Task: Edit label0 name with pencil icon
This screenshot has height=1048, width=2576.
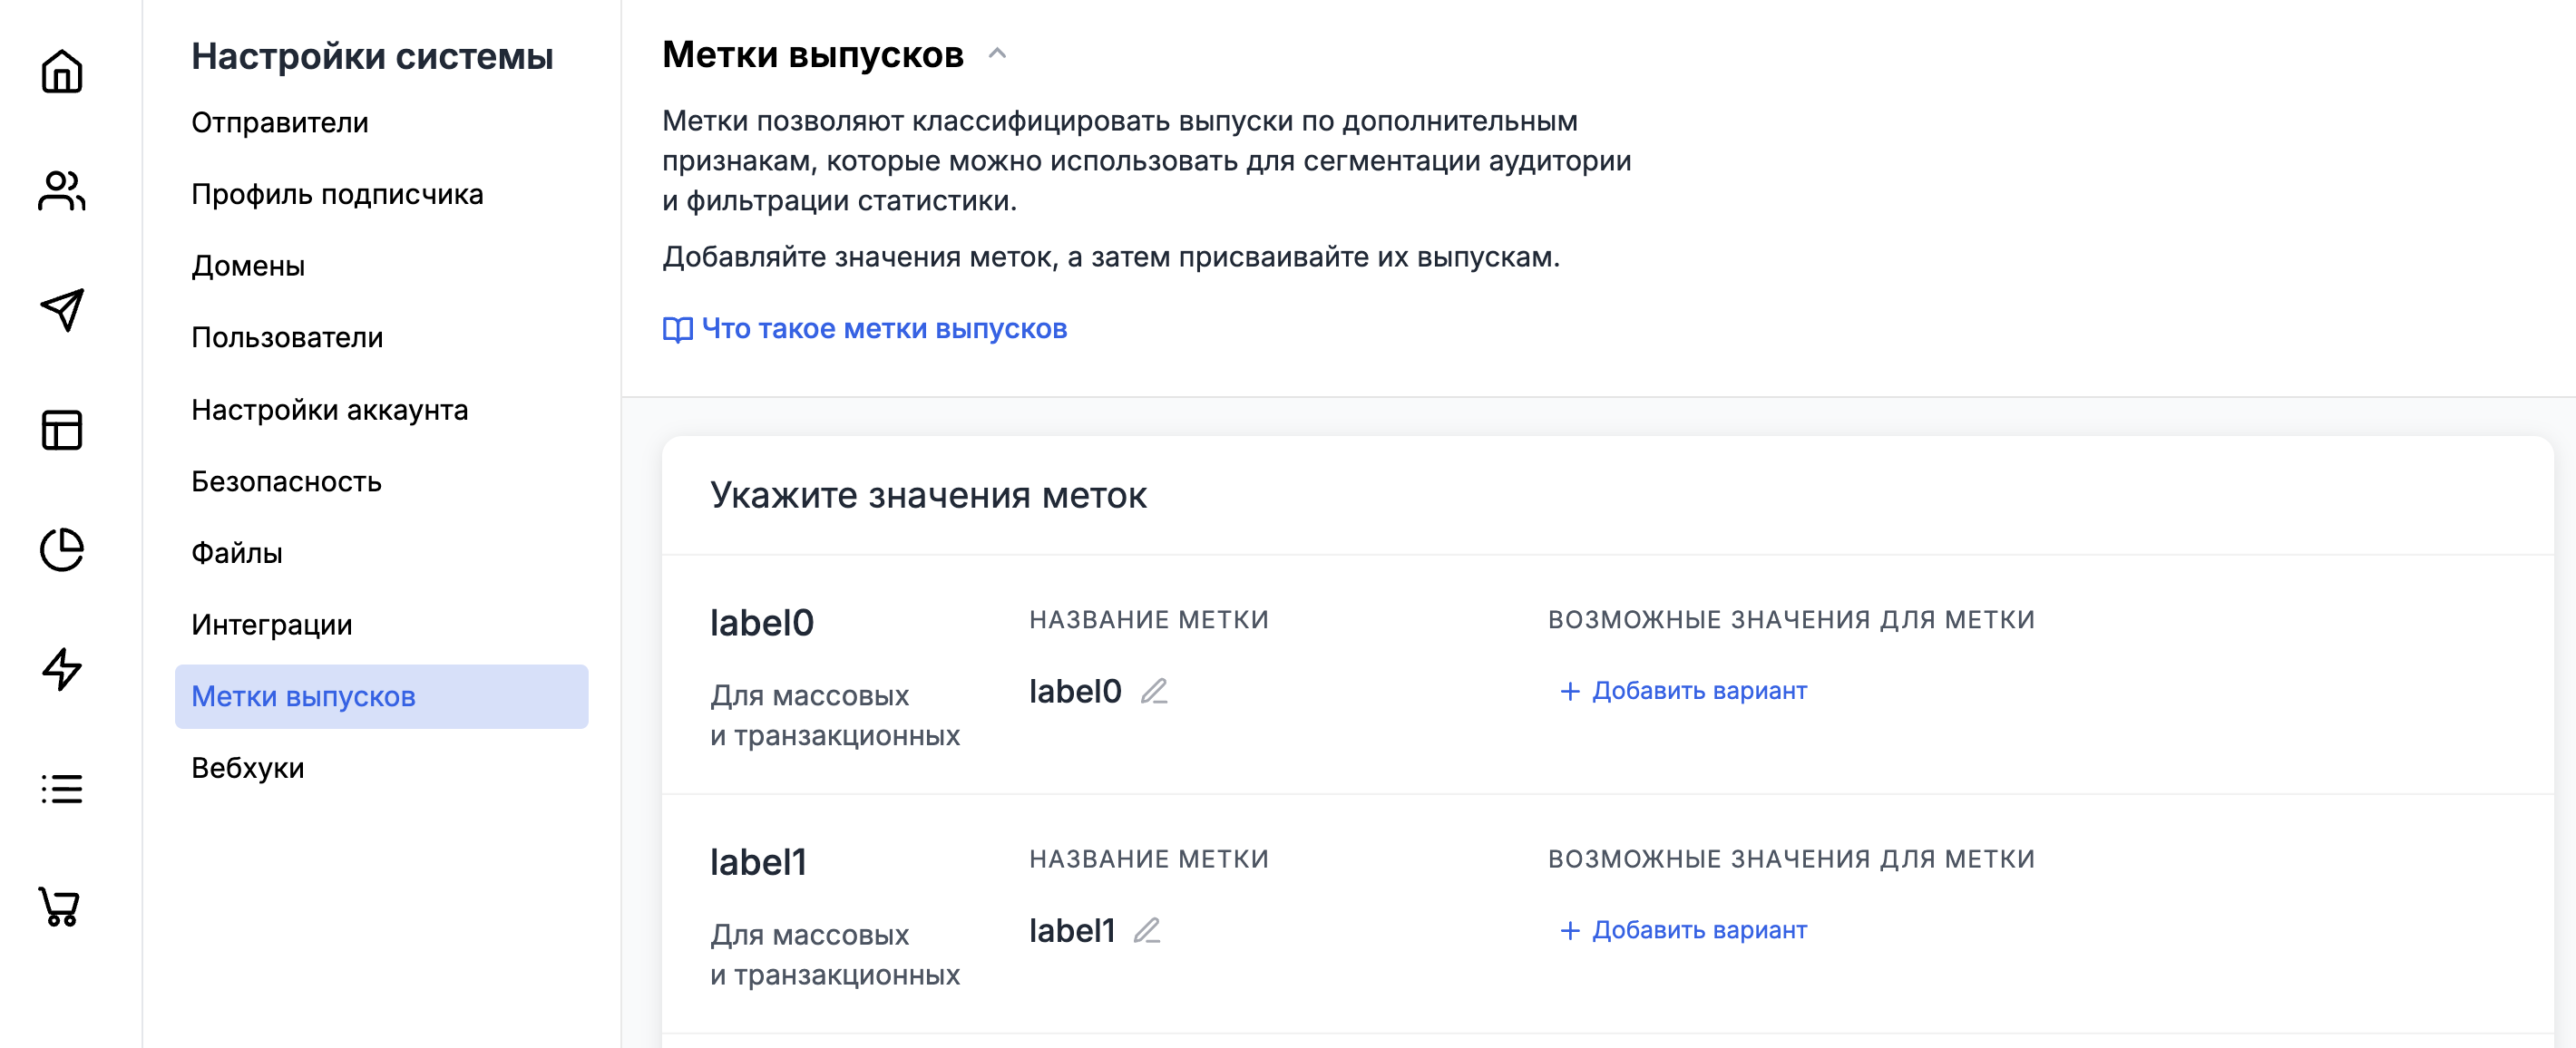Action: pos(1154,692)
